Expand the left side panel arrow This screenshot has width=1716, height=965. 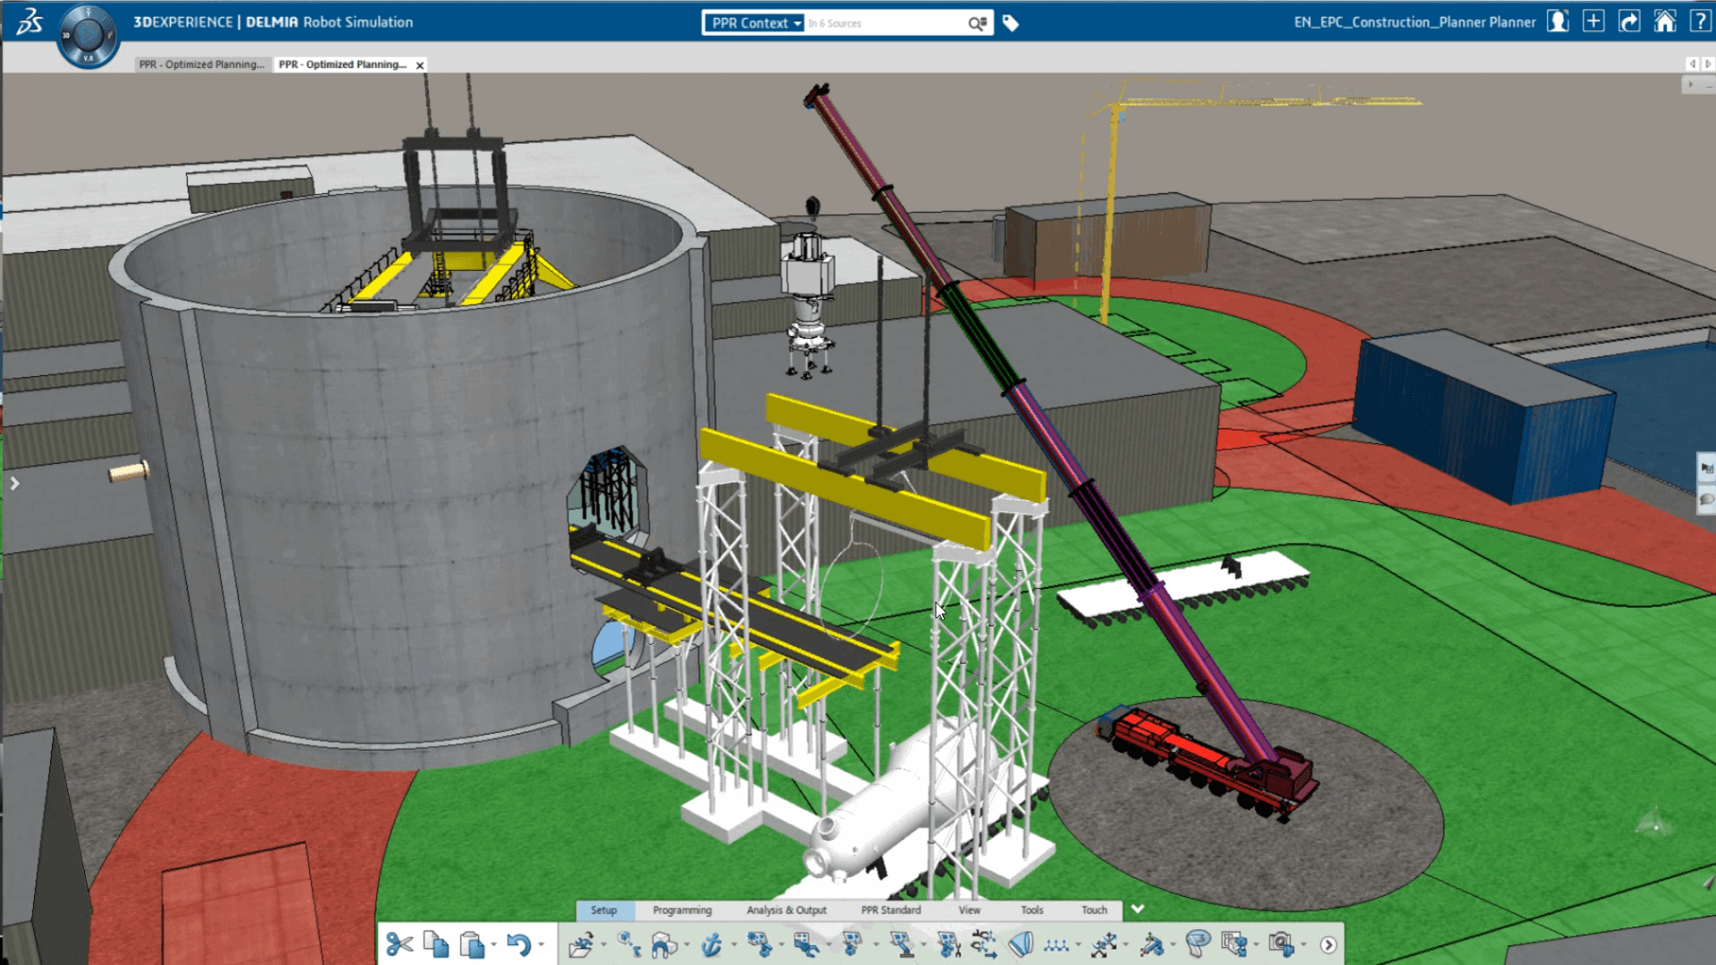click(x=14, y=483)
